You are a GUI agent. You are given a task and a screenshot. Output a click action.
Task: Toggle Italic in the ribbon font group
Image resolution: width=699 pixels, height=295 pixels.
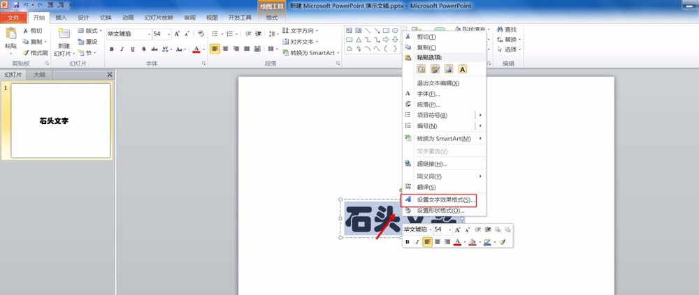pyautogui.click(x=122, y=49)
